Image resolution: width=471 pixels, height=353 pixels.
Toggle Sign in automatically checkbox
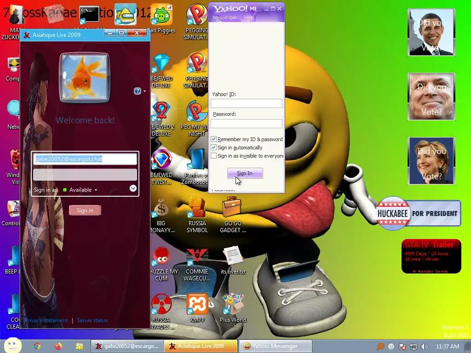tap(213, 148)
